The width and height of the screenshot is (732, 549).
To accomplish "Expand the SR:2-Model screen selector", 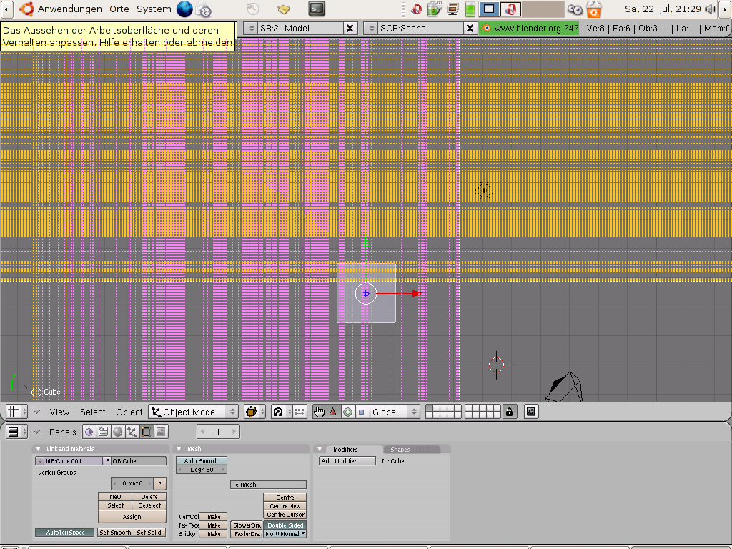I will point(252,28).
